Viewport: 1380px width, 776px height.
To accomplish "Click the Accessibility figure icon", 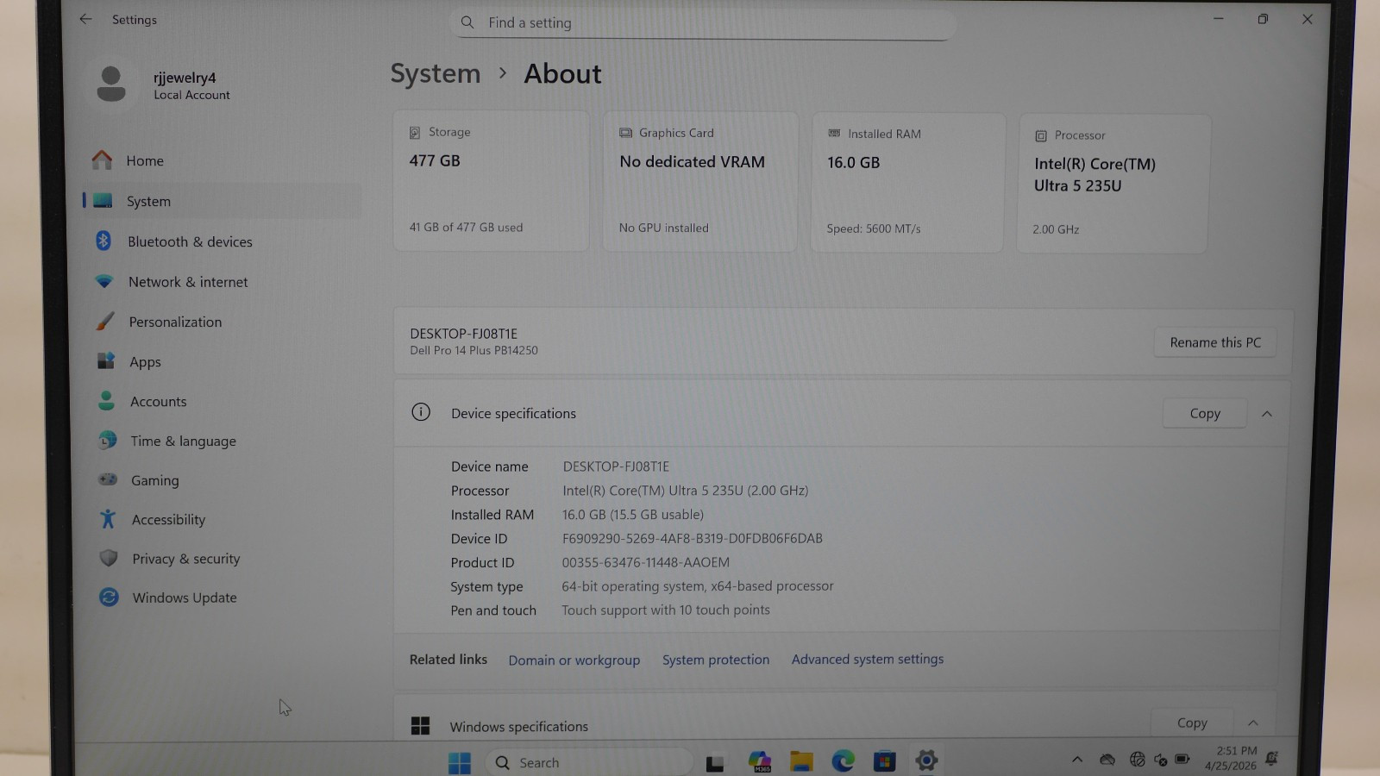I will [108, 518].
